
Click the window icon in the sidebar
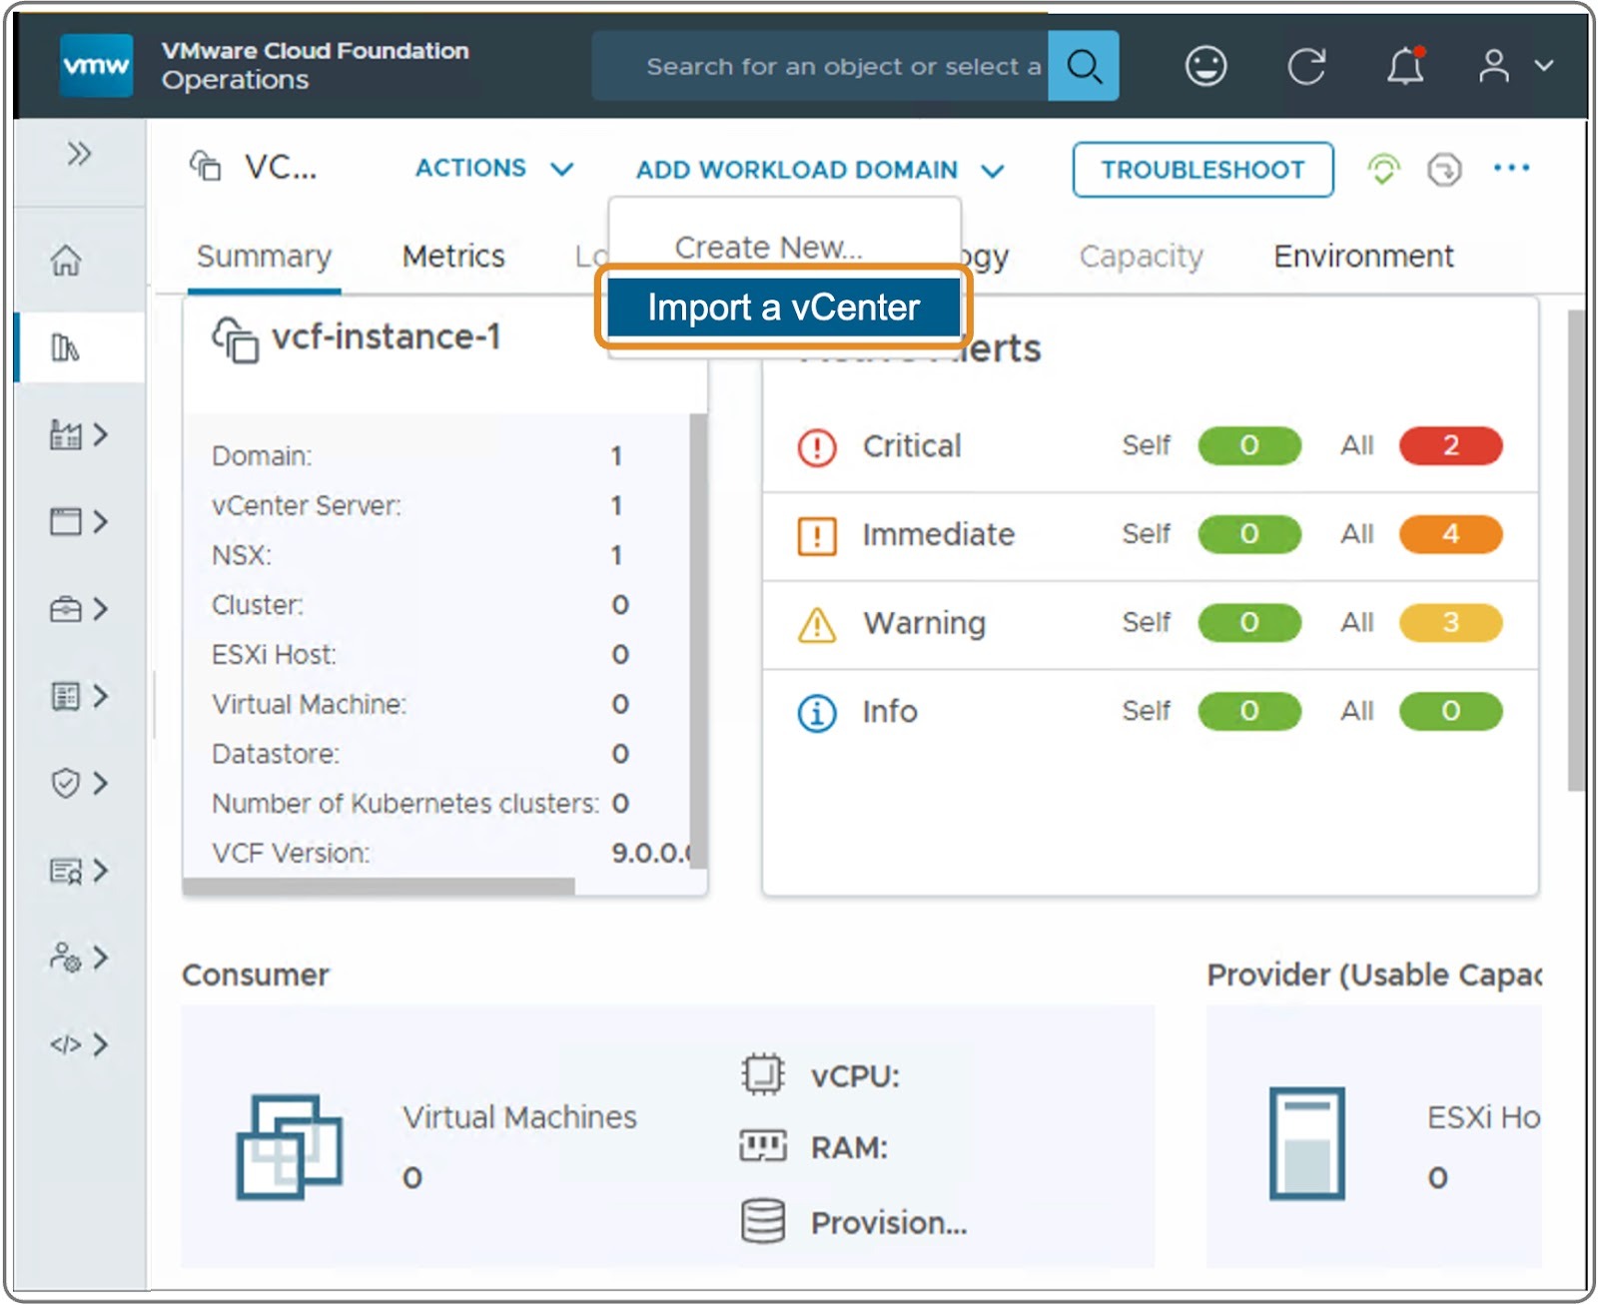[x=66, y=521]
